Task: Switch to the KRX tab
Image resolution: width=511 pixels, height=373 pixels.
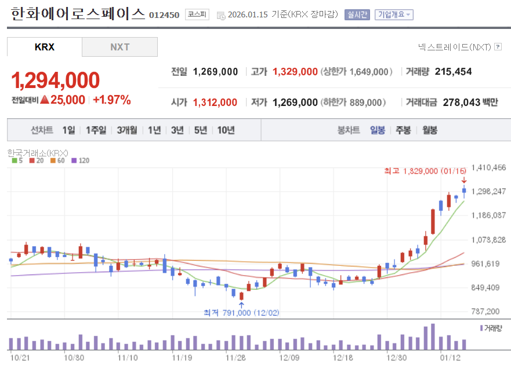Action: 44,47
